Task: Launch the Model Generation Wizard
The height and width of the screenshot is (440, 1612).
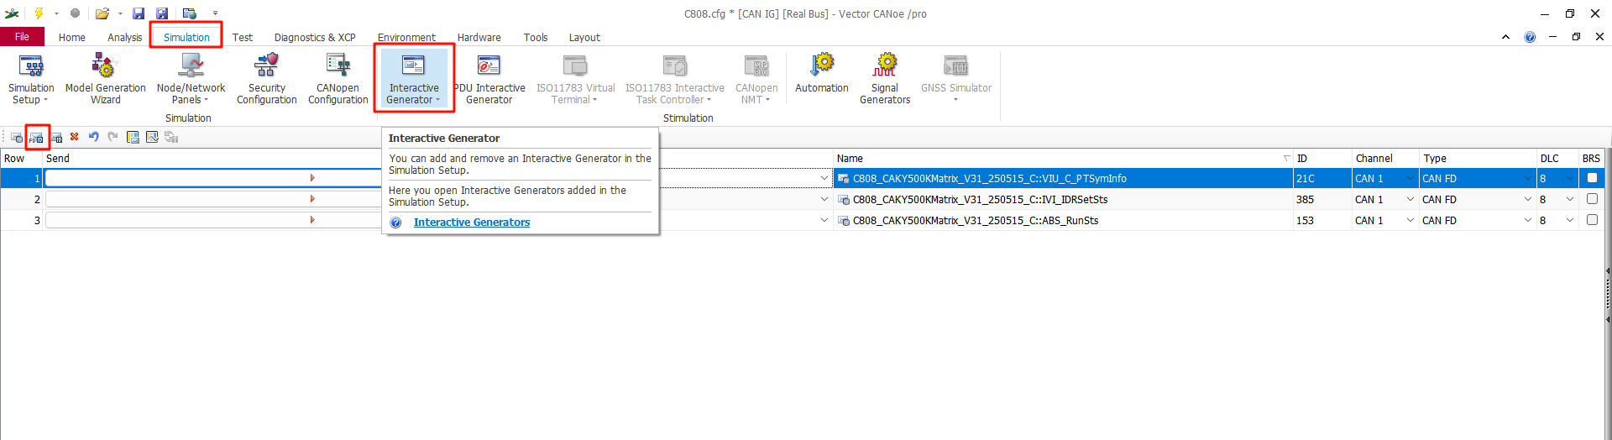Action: click(105, 79)
